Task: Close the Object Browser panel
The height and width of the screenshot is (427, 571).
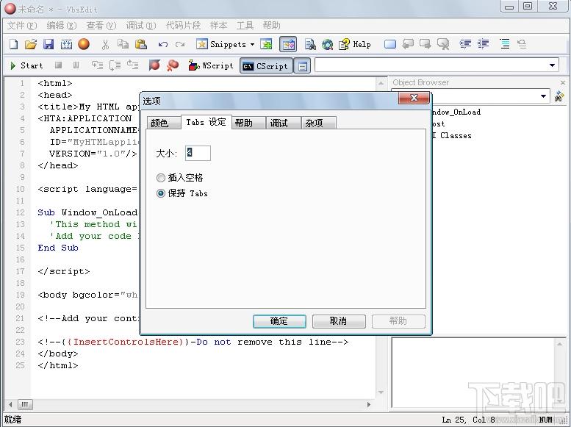Action: 563,83
